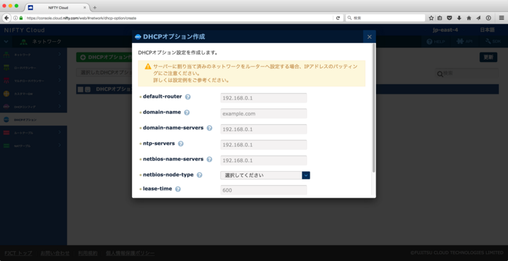Click the domain-name help icon
Screen dimensions: 508x261
coord(187,112)
